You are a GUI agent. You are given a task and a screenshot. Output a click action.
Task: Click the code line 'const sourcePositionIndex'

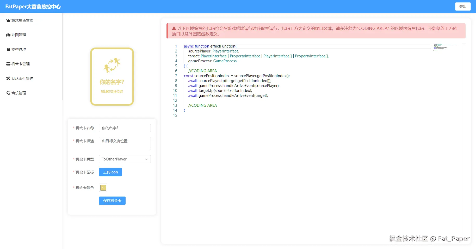click(x=237, y=76)
